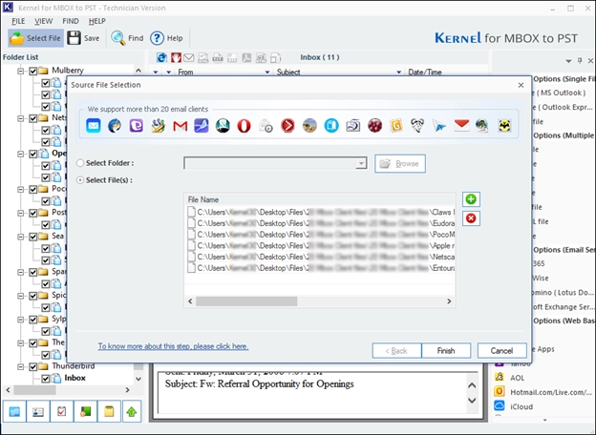This screenshot has width=596, height=435.
Task: Open the HELP menu
Action: pyautogui.click(x=96, y=21)
